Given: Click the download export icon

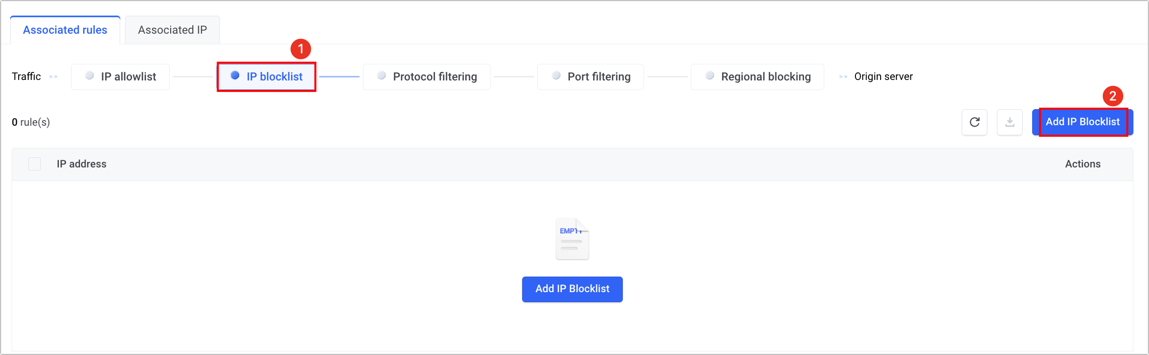Looking at the screenshot, I should point(1010,122).
